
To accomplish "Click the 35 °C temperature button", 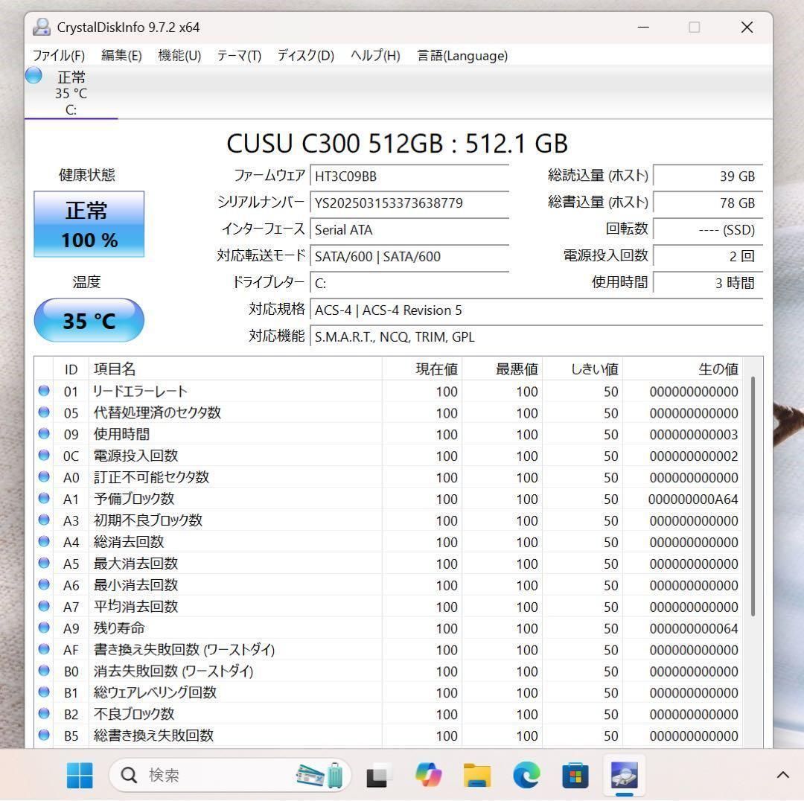I will [x=89, y=320].
